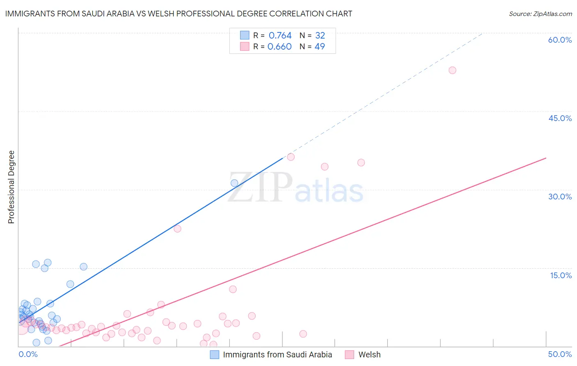The width and height of the screenshot is (577, 366).
Task: Click the Immigrants from Saudi Arabia legend swatch
Action: [x=215, y=355]
